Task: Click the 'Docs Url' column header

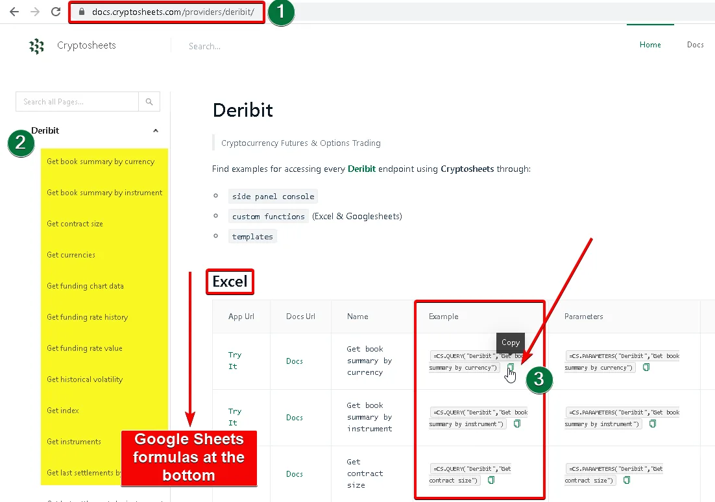Action: click(300, 317)
